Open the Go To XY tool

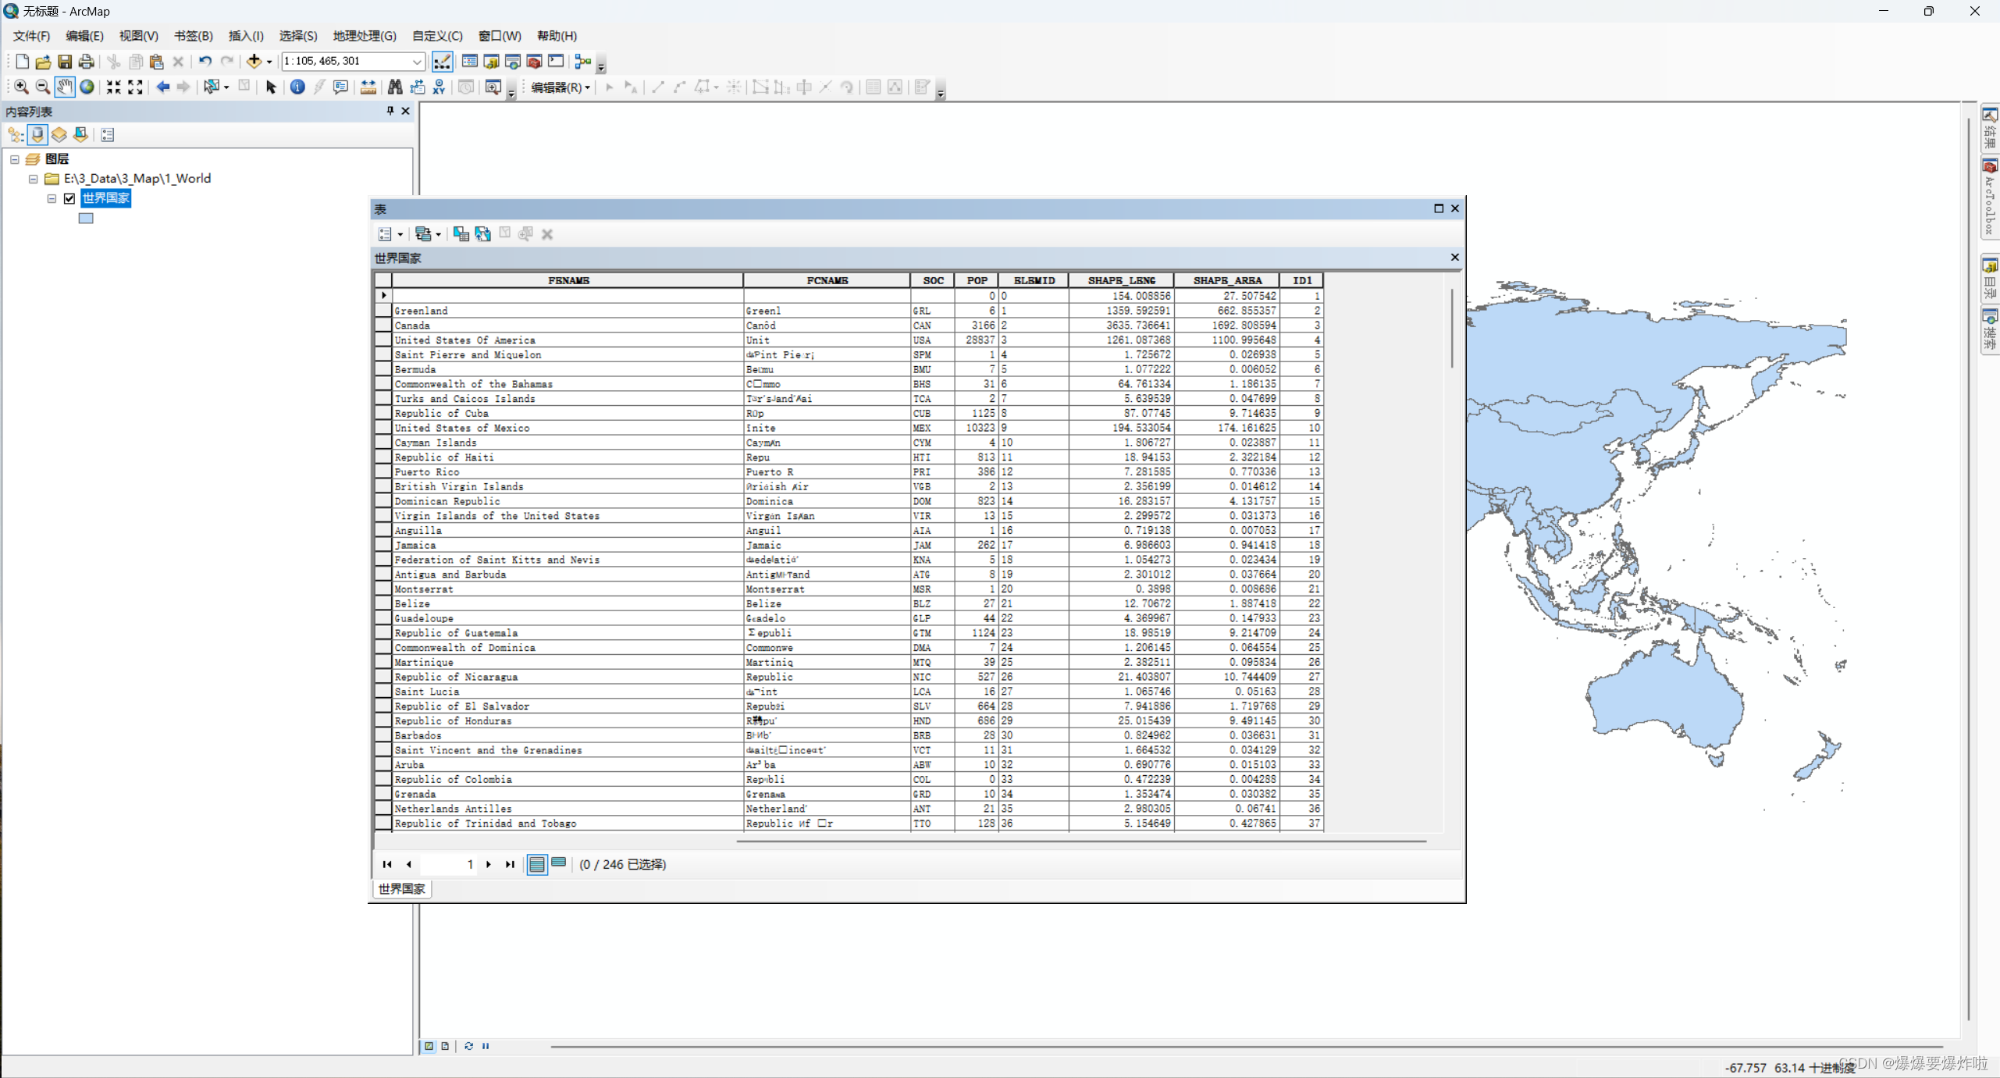[439, 87]
